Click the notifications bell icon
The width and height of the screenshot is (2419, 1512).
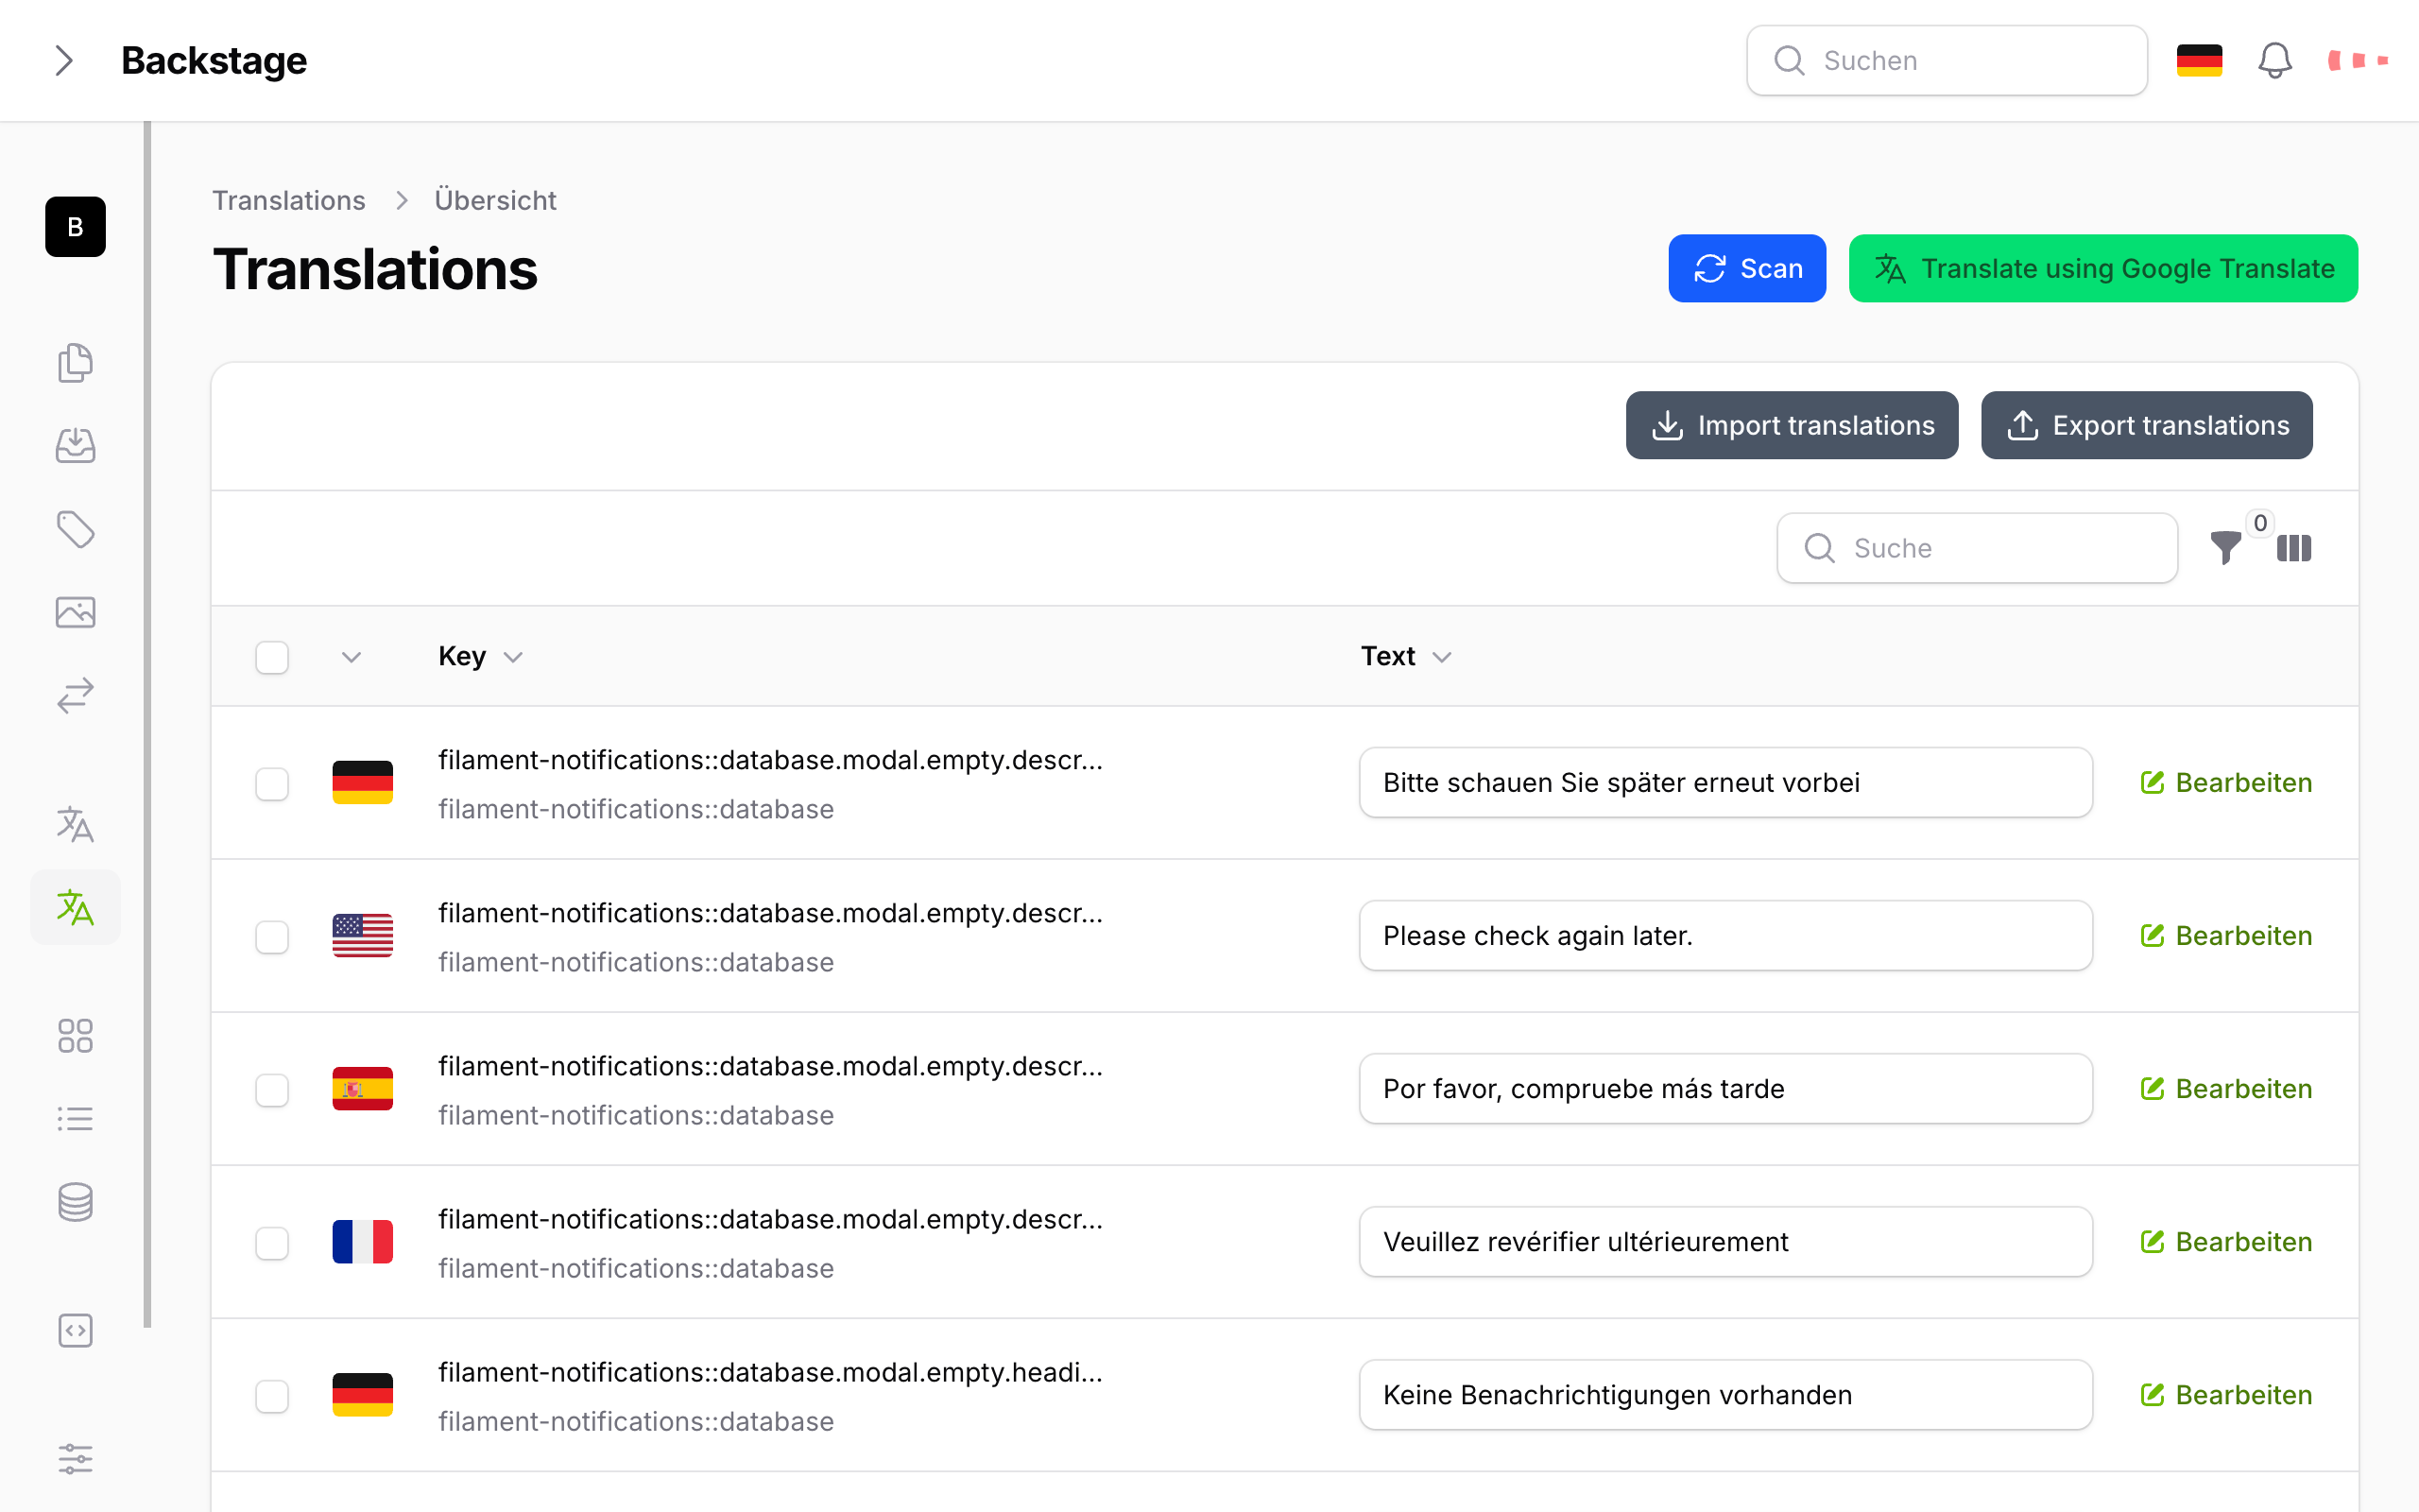point(2274,60)
